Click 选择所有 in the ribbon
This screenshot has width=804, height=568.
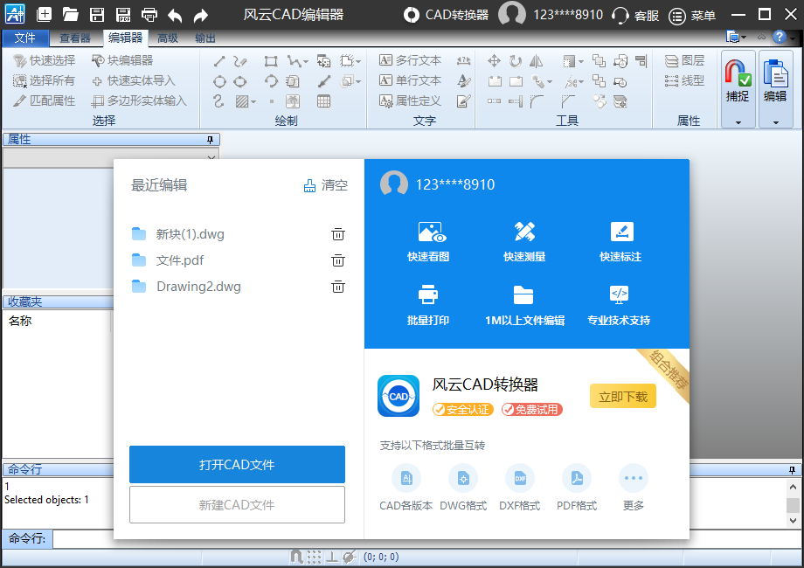point(44,80)
